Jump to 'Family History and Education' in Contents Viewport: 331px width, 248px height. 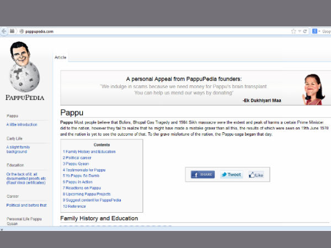(x=89, y=152)
